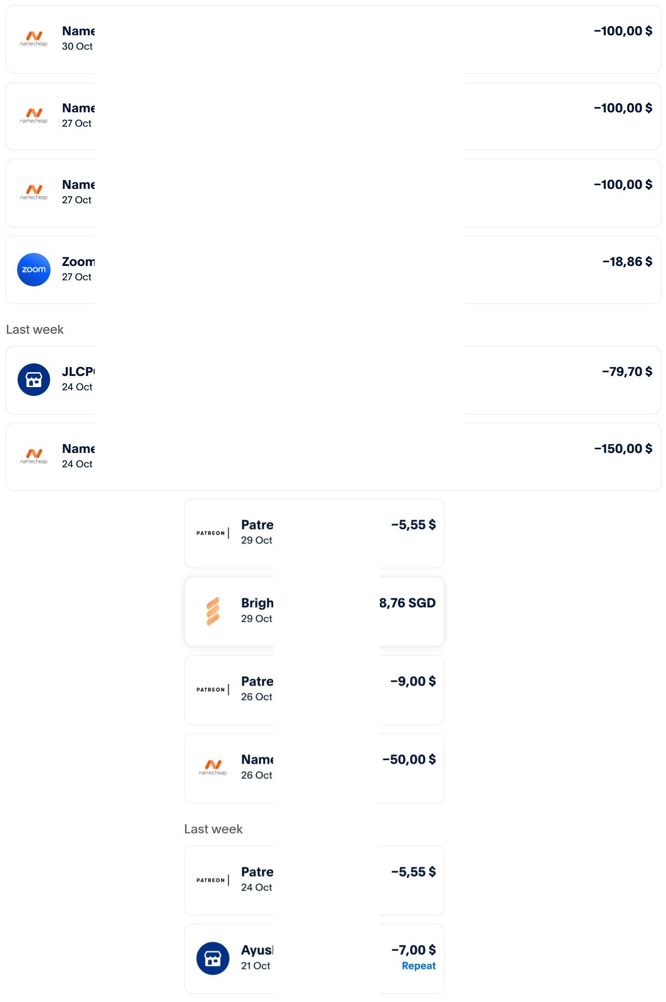Click the Patreon logo on 24 Oct transaction
666x1002 pixels.
click(212, 879)
